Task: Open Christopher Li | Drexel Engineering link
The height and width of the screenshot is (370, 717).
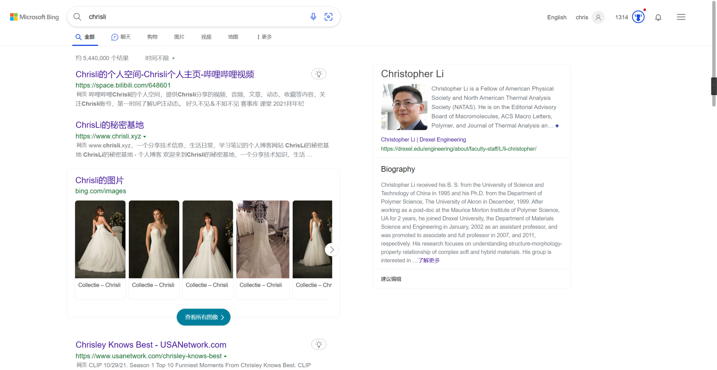Action: (x=423, y=140)
